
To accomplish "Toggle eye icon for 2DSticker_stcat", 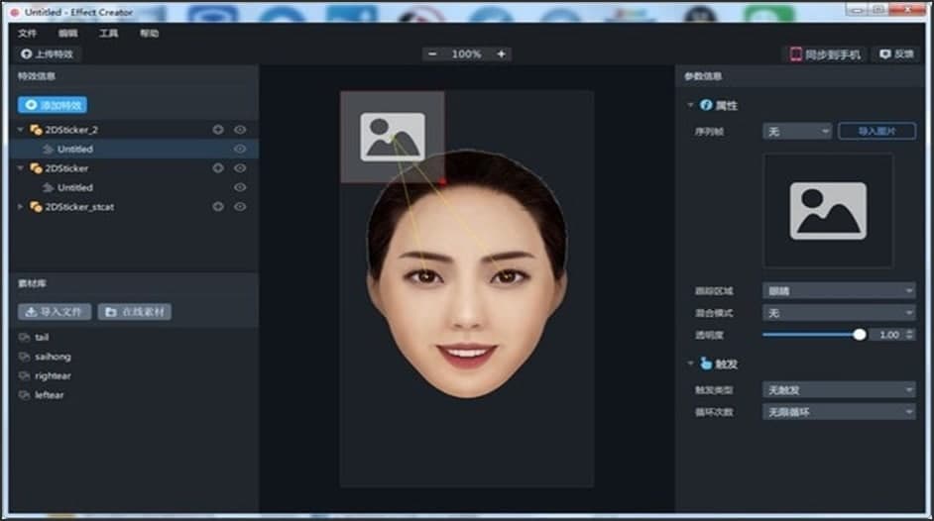I will 240,207.
